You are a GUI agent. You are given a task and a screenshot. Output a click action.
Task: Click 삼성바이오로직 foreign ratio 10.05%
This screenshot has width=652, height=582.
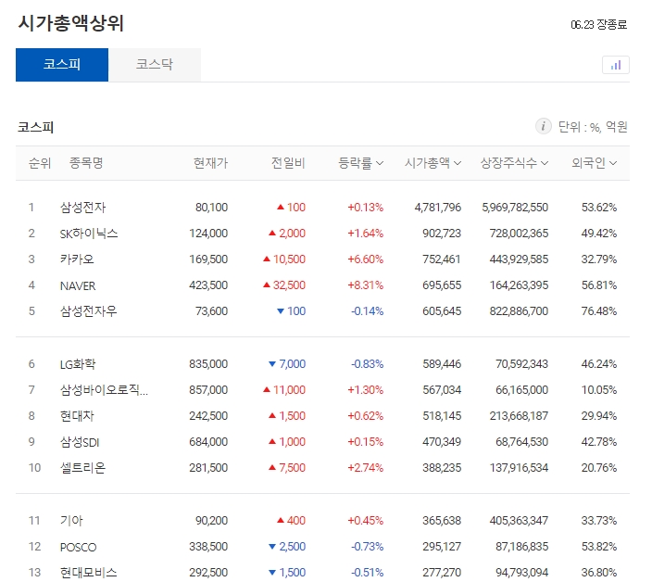coord(599,390)
